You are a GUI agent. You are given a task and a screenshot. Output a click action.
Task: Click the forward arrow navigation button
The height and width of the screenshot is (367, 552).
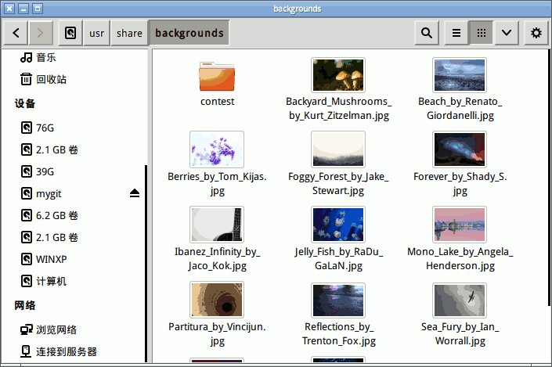pos(41,33)
